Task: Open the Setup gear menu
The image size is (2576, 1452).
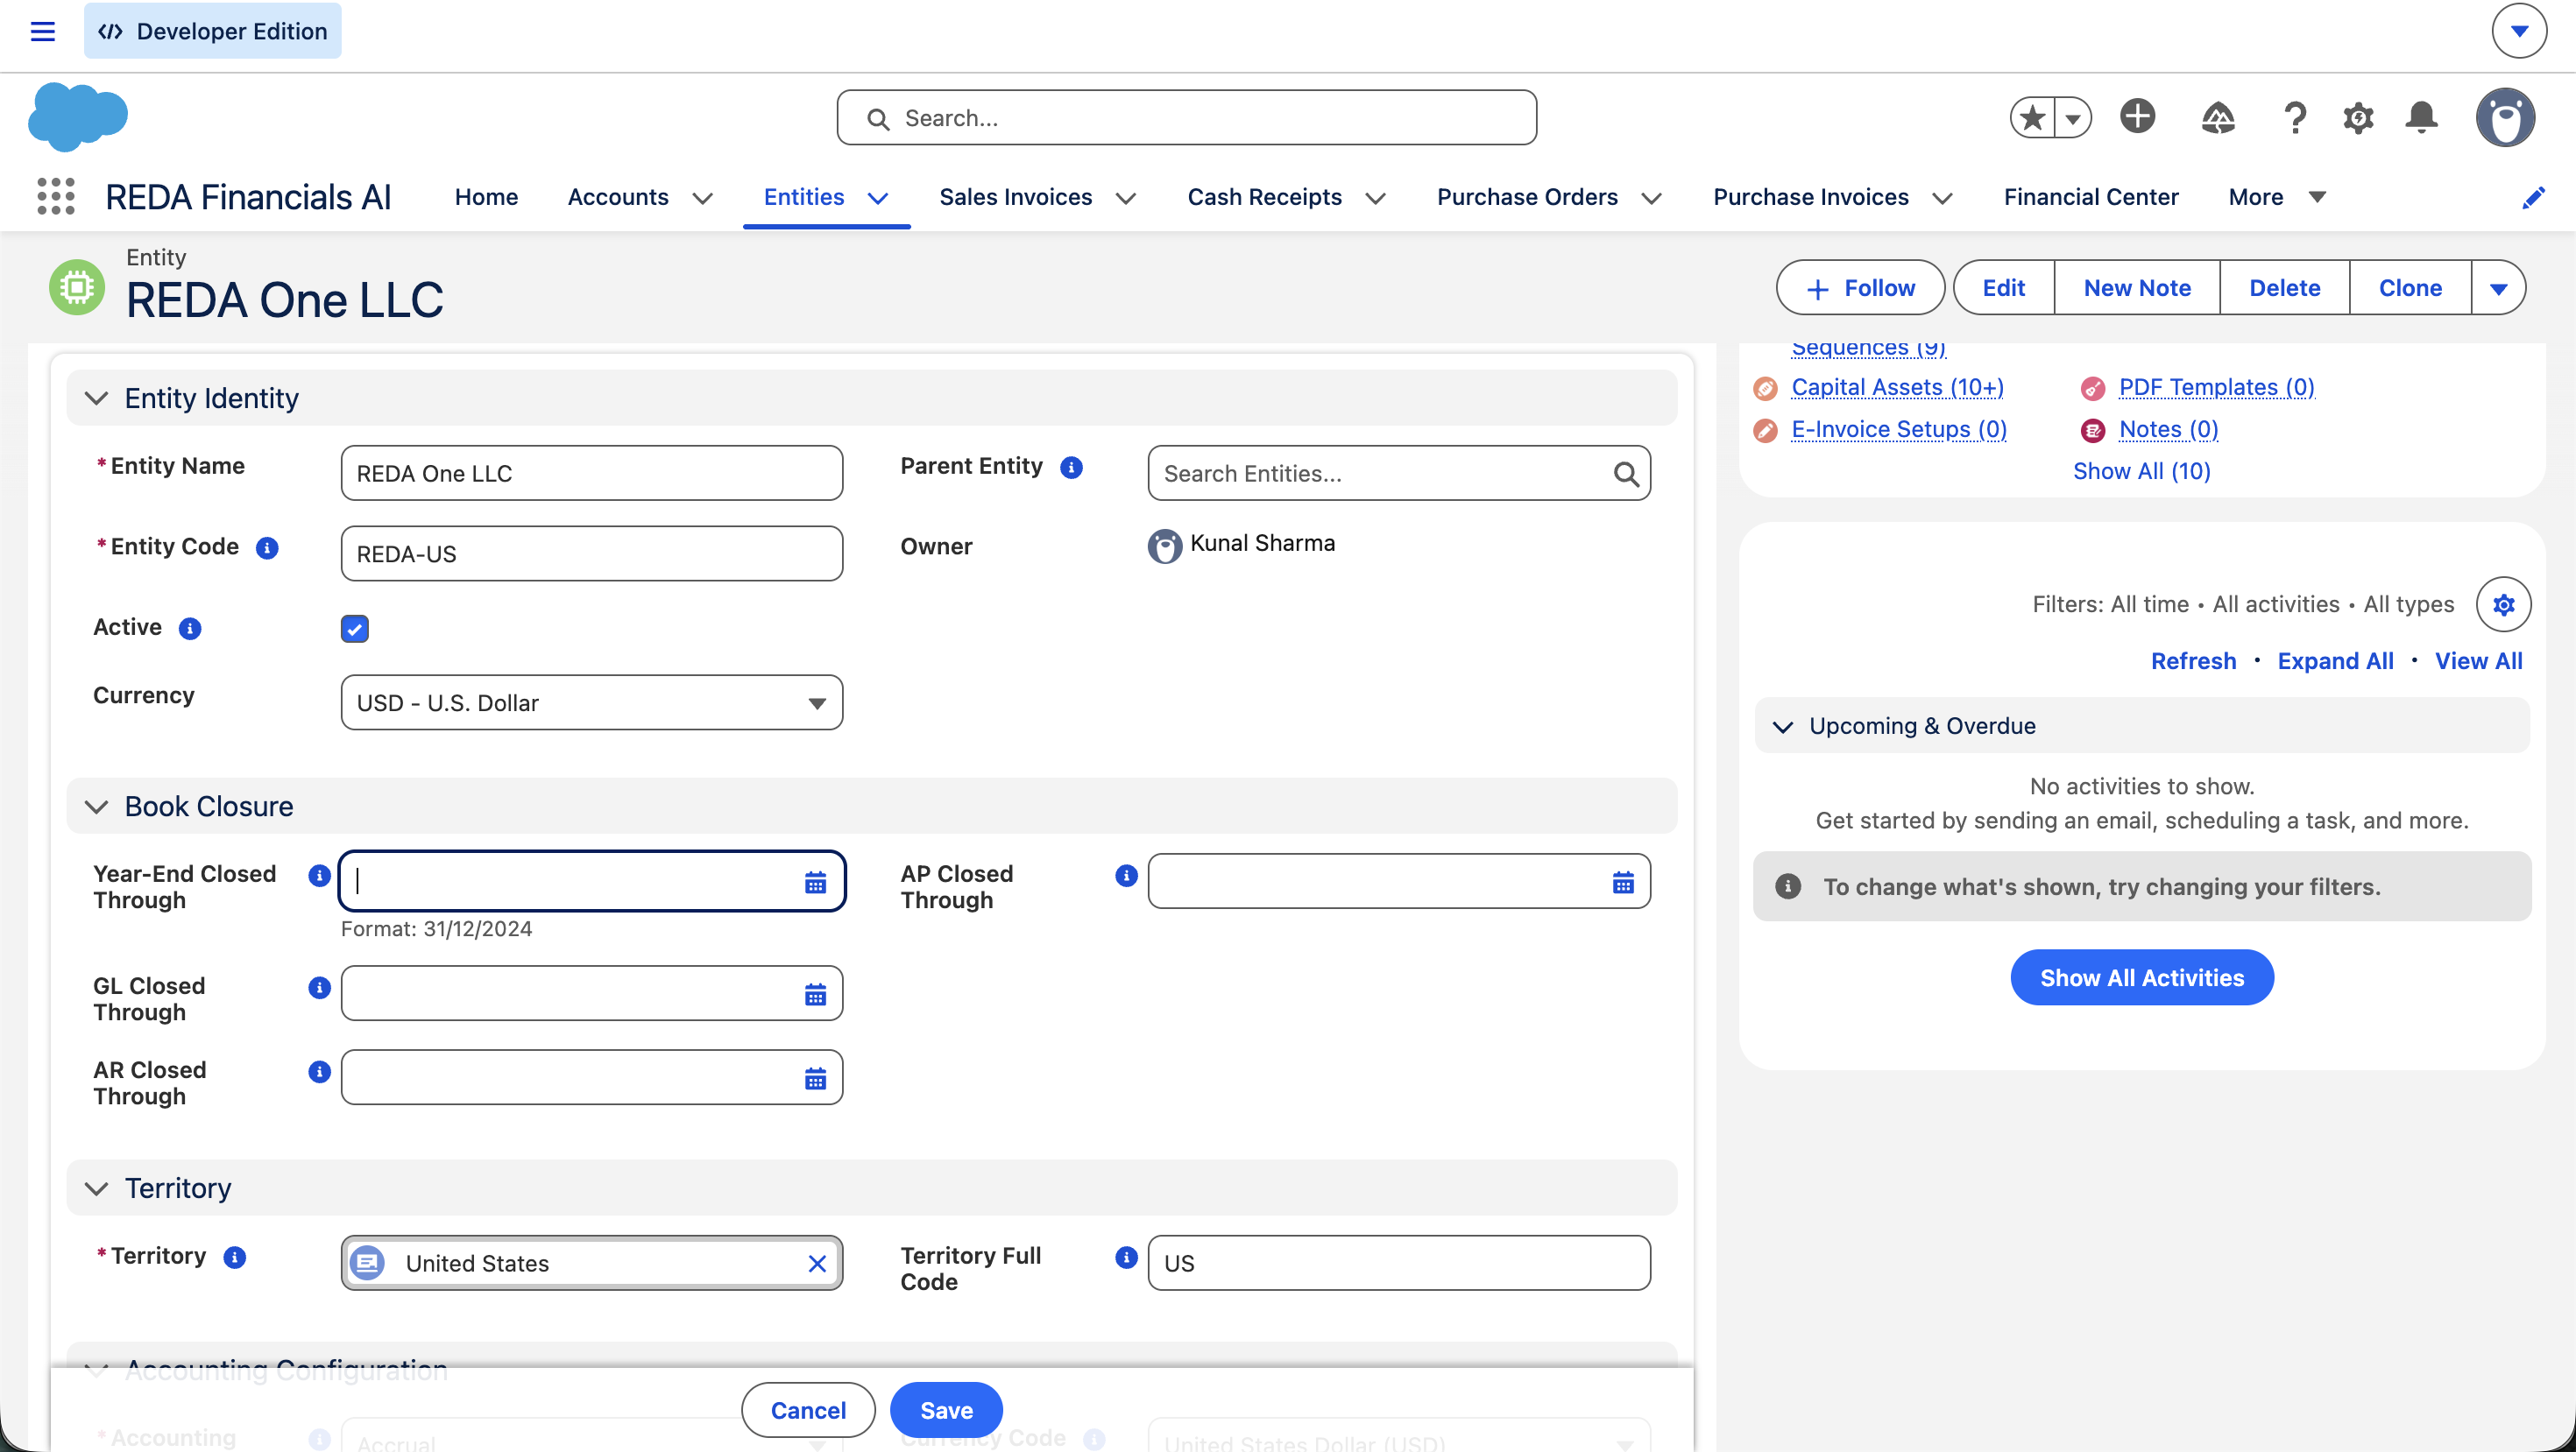Action: pyautogui.click(x=2358, y=118)
